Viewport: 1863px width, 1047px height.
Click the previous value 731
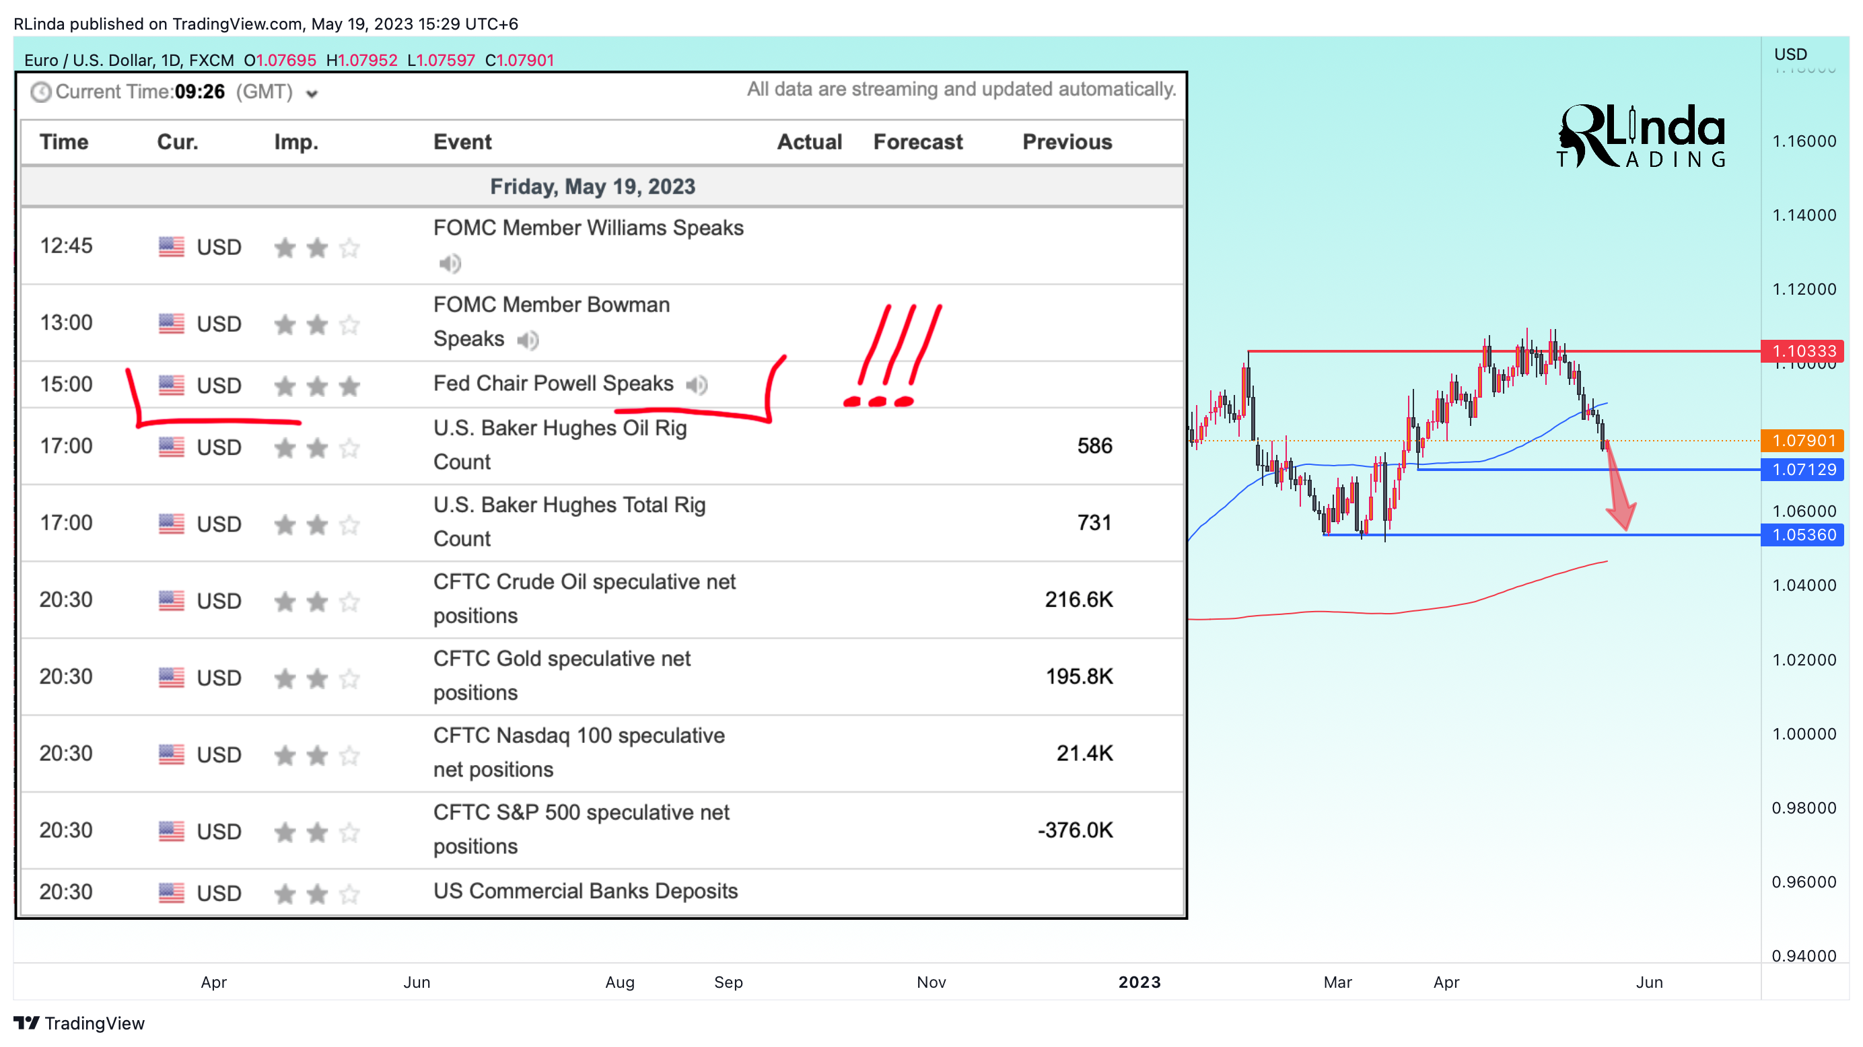(x=1094, y=522)
